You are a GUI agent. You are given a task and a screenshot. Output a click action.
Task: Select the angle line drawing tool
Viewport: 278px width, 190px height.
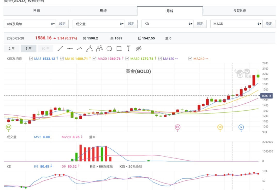[80, 49]
